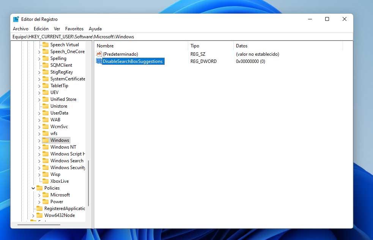Click the WcmSvc folder icon
This screenshot has width=373, height=240.
pos(46,126)
